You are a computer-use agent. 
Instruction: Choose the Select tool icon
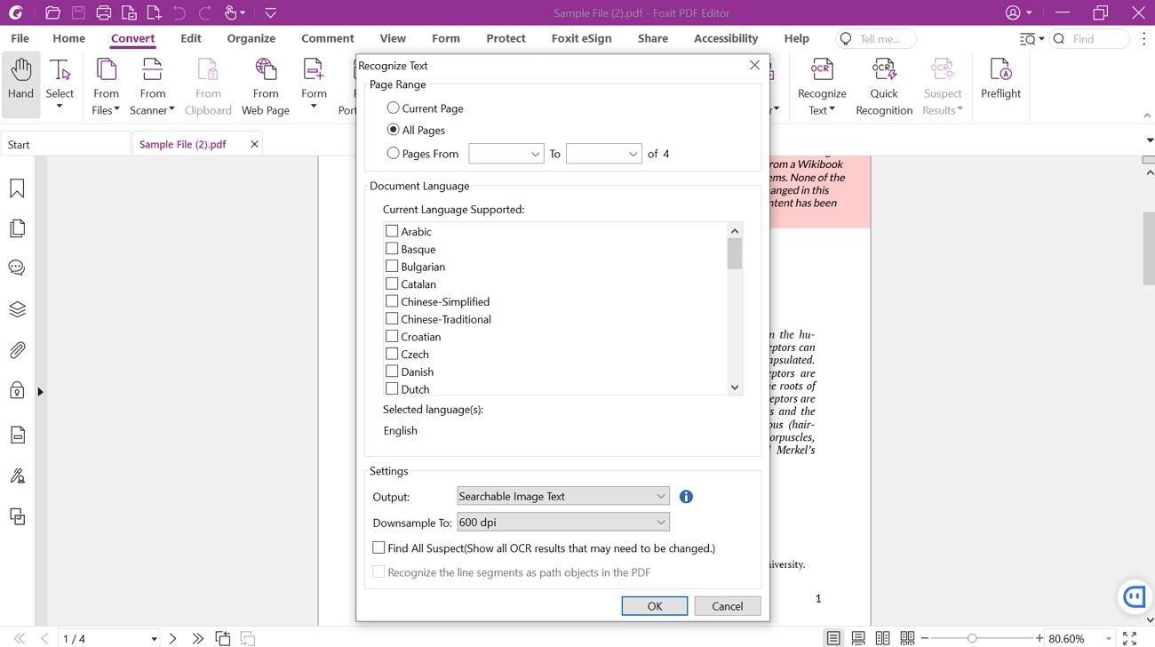coord(60,69)
